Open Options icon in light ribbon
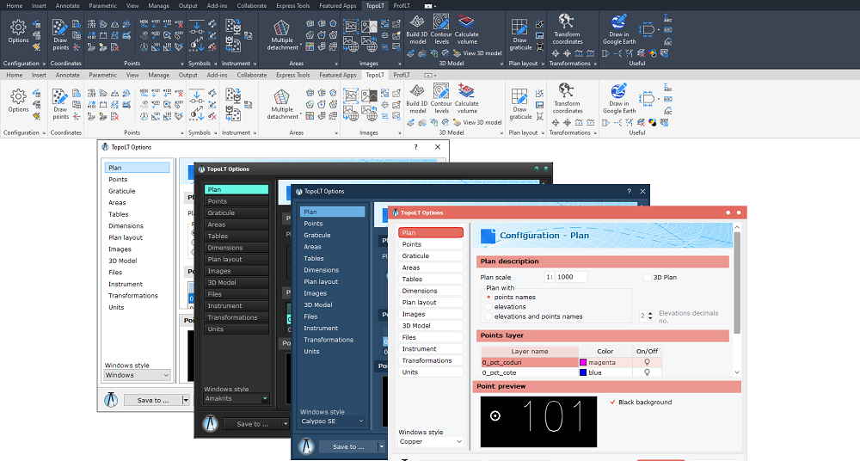 pos(18,101)
